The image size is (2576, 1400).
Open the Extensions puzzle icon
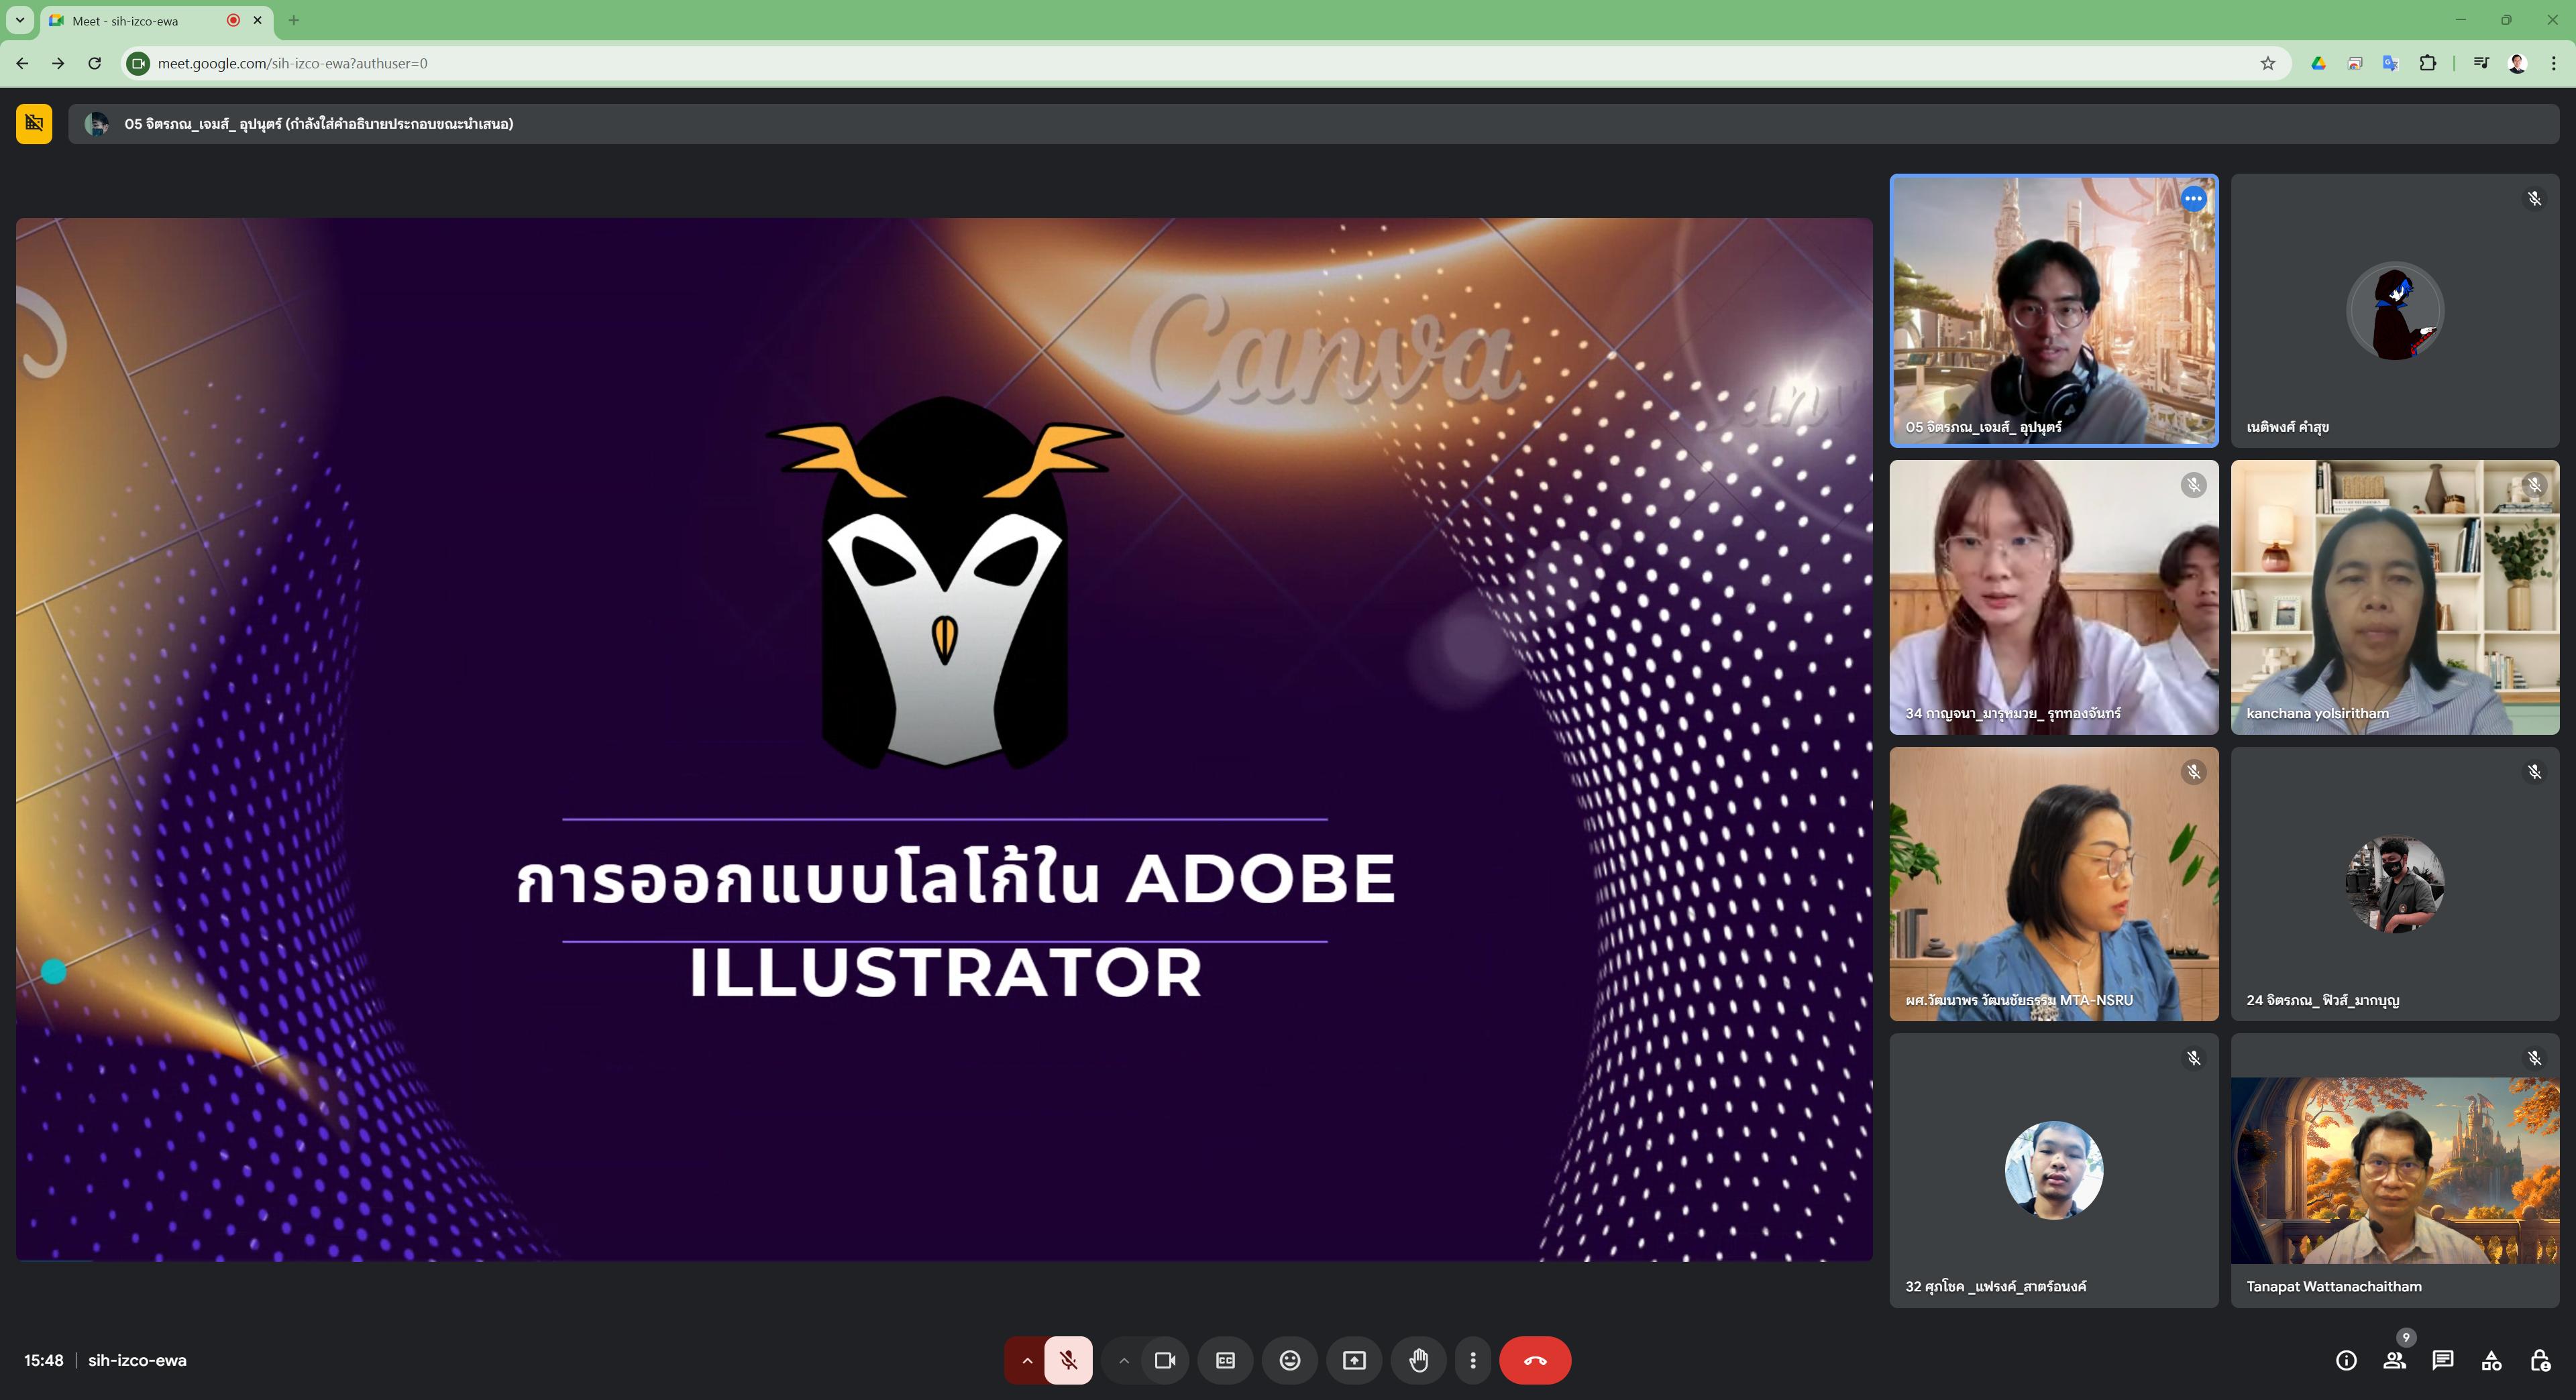tap(2427, 63)
